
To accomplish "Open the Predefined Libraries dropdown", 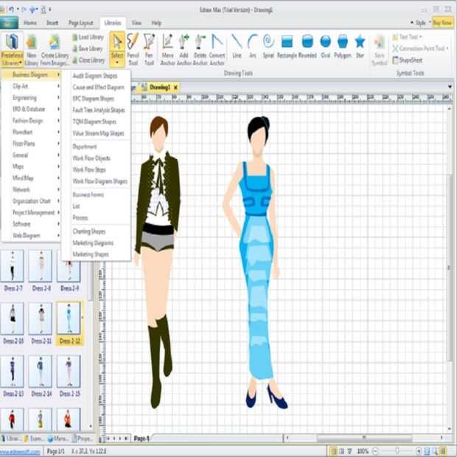I will point(12,49).
